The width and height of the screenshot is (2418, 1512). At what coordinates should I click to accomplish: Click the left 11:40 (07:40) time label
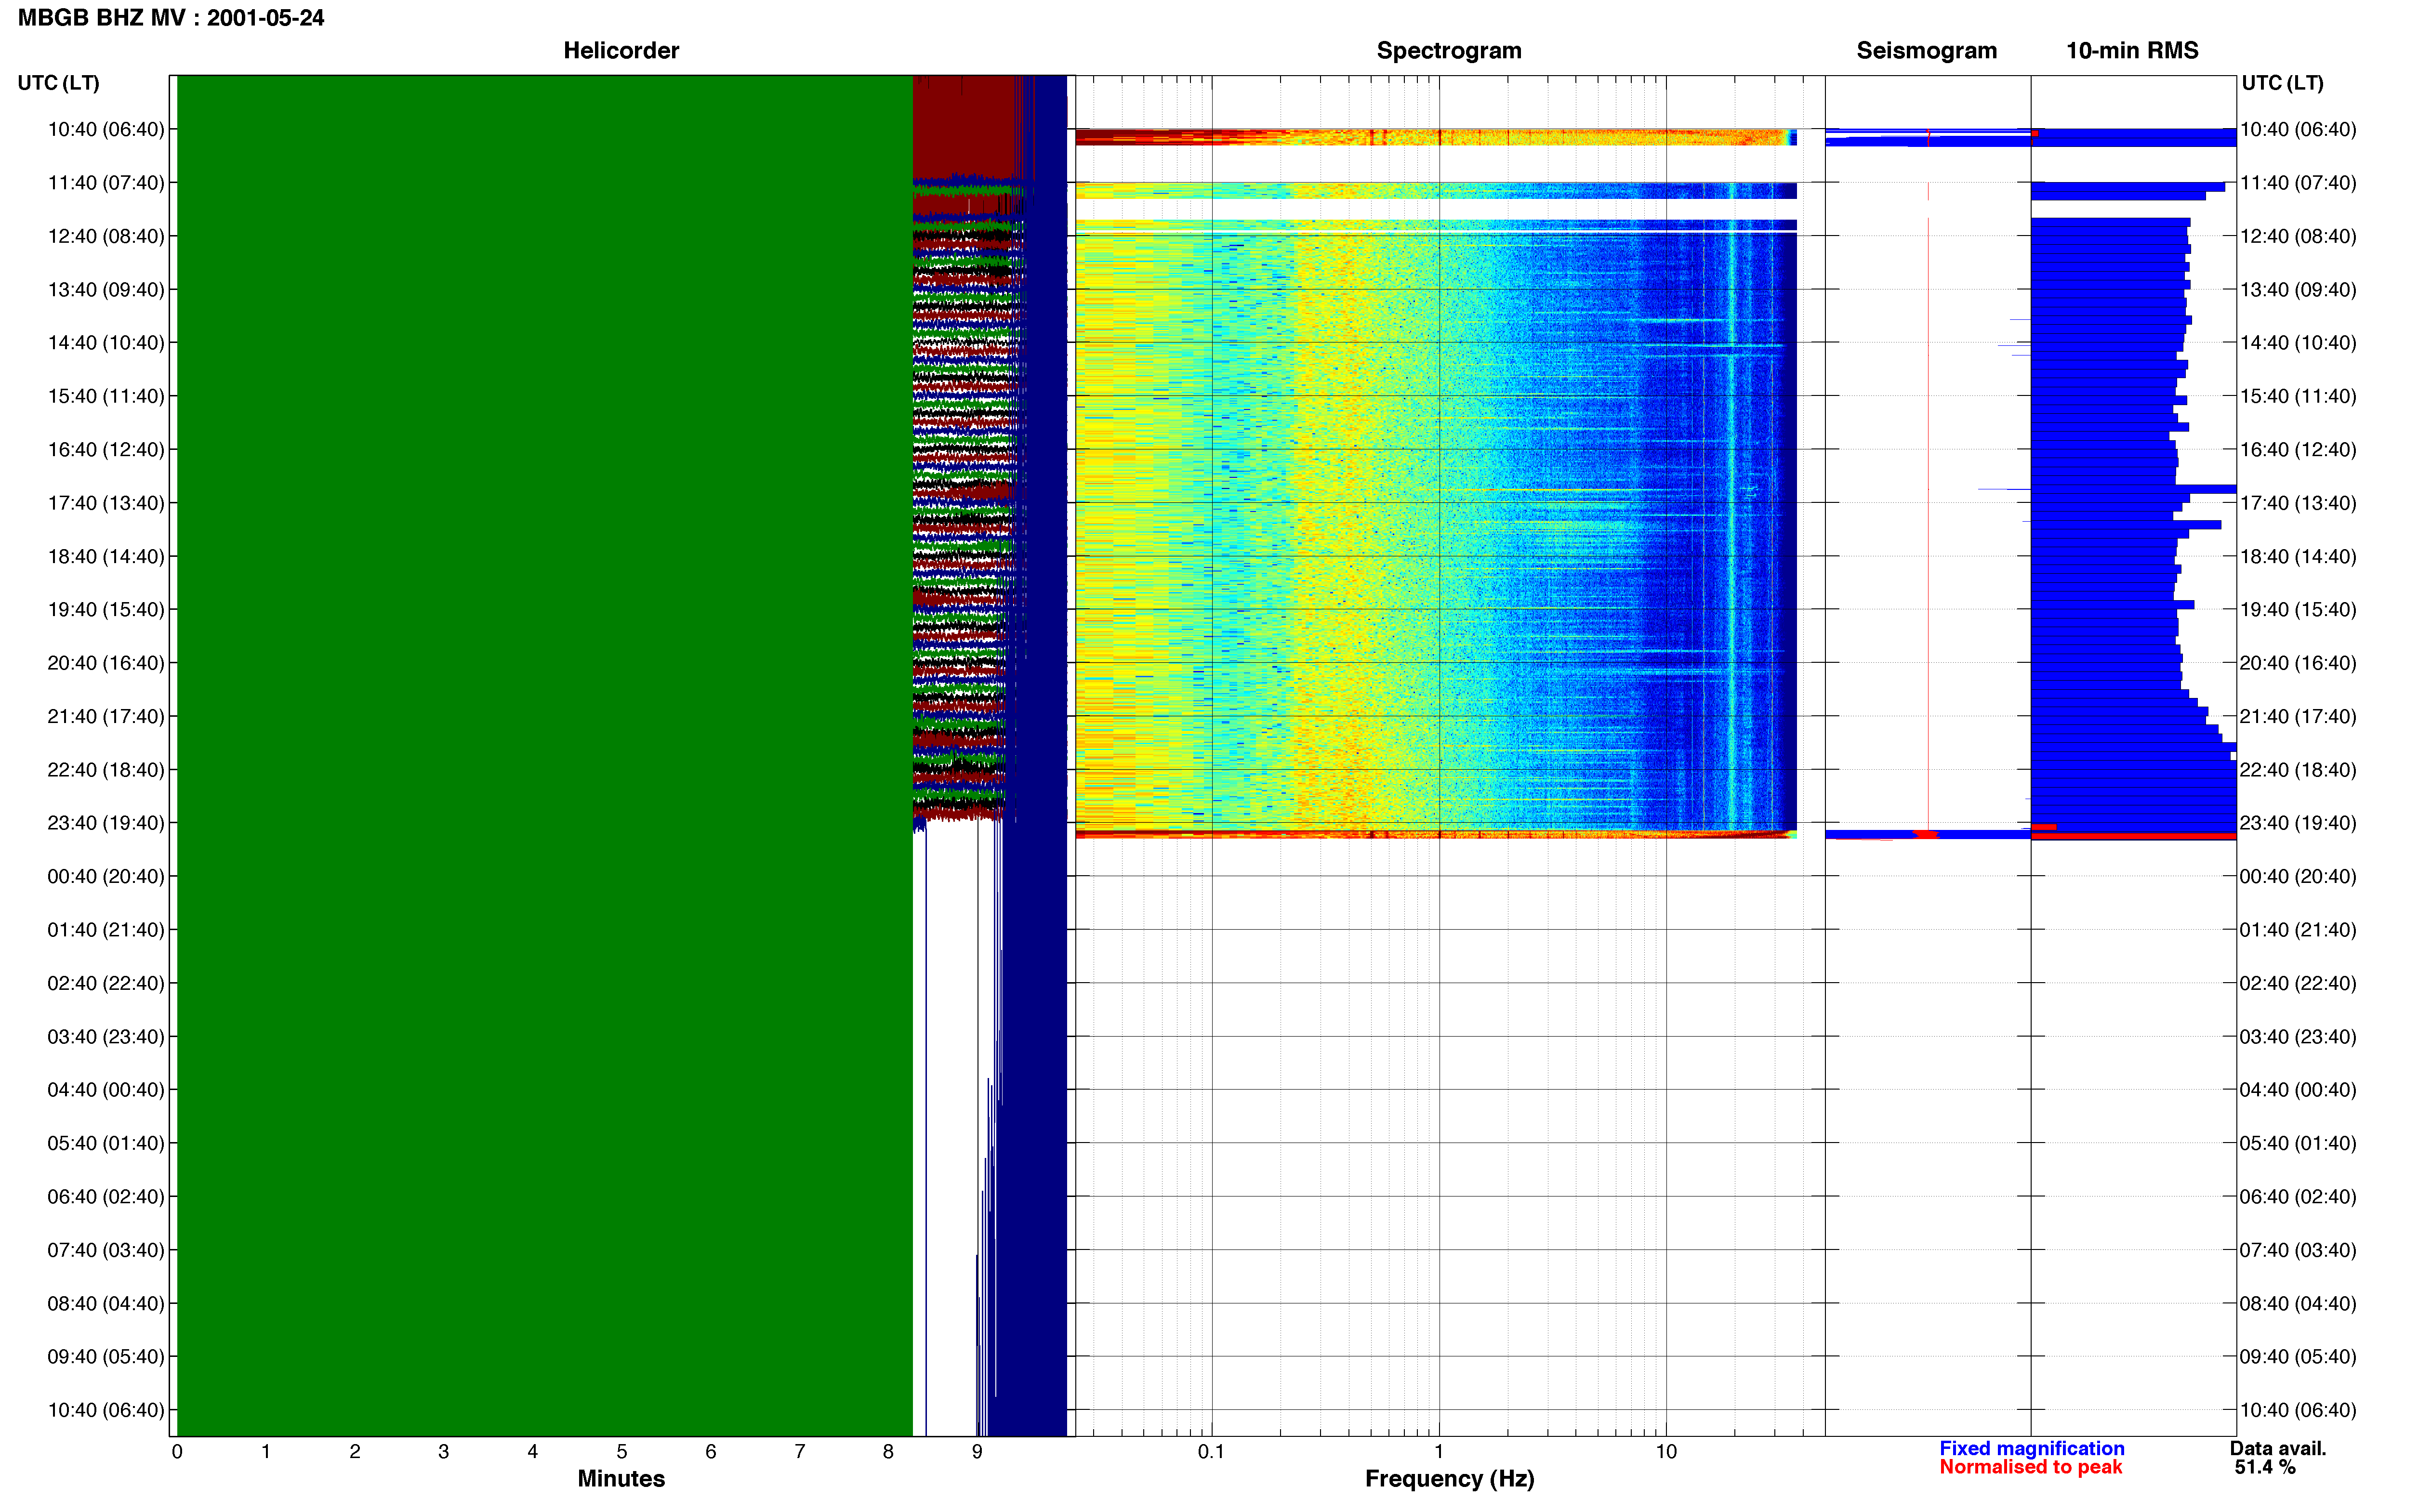tap(106, 182)
